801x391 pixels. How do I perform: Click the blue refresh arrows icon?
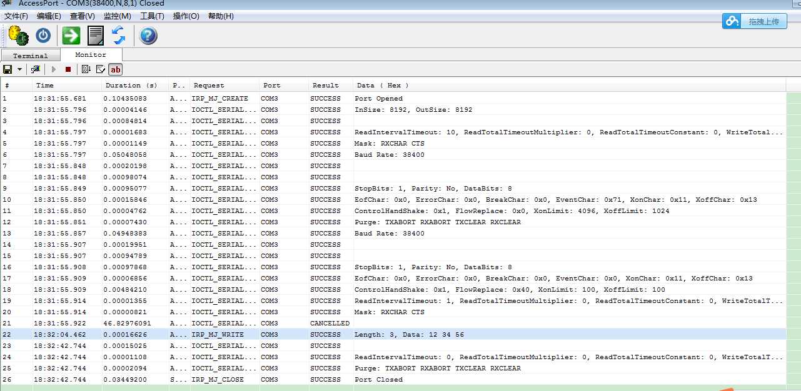coord(119,36)
